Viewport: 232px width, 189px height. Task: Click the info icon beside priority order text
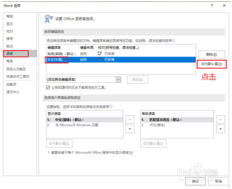pyautogui.click(x=111, y=106)
